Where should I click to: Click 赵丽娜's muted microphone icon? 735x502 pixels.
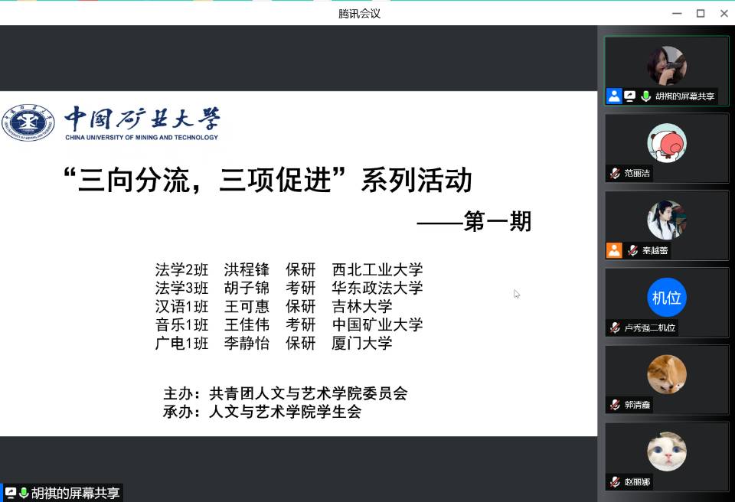614,482
